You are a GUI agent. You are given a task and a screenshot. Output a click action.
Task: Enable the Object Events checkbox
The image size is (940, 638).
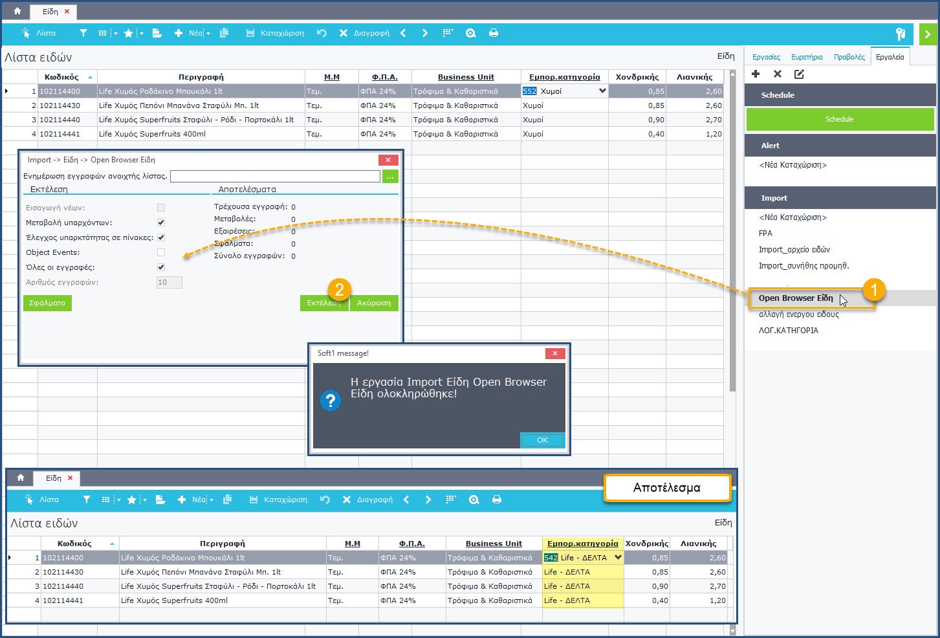tap(161, 252)
